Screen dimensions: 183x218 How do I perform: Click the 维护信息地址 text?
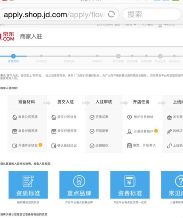tap(143, 117)
